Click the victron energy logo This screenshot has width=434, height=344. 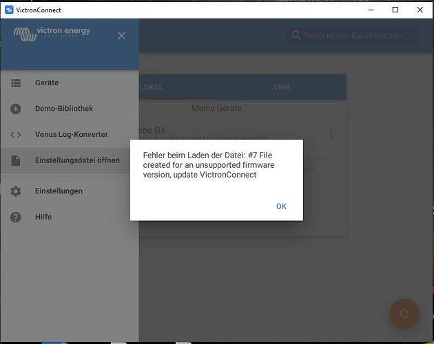52,34
